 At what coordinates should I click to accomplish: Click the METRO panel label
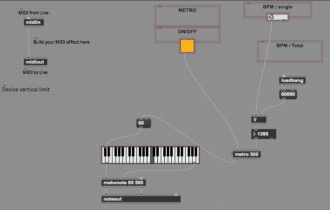[x=187, y=10]
